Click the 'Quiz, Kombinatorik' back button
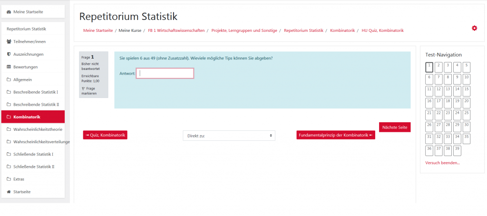 [105, 135]
